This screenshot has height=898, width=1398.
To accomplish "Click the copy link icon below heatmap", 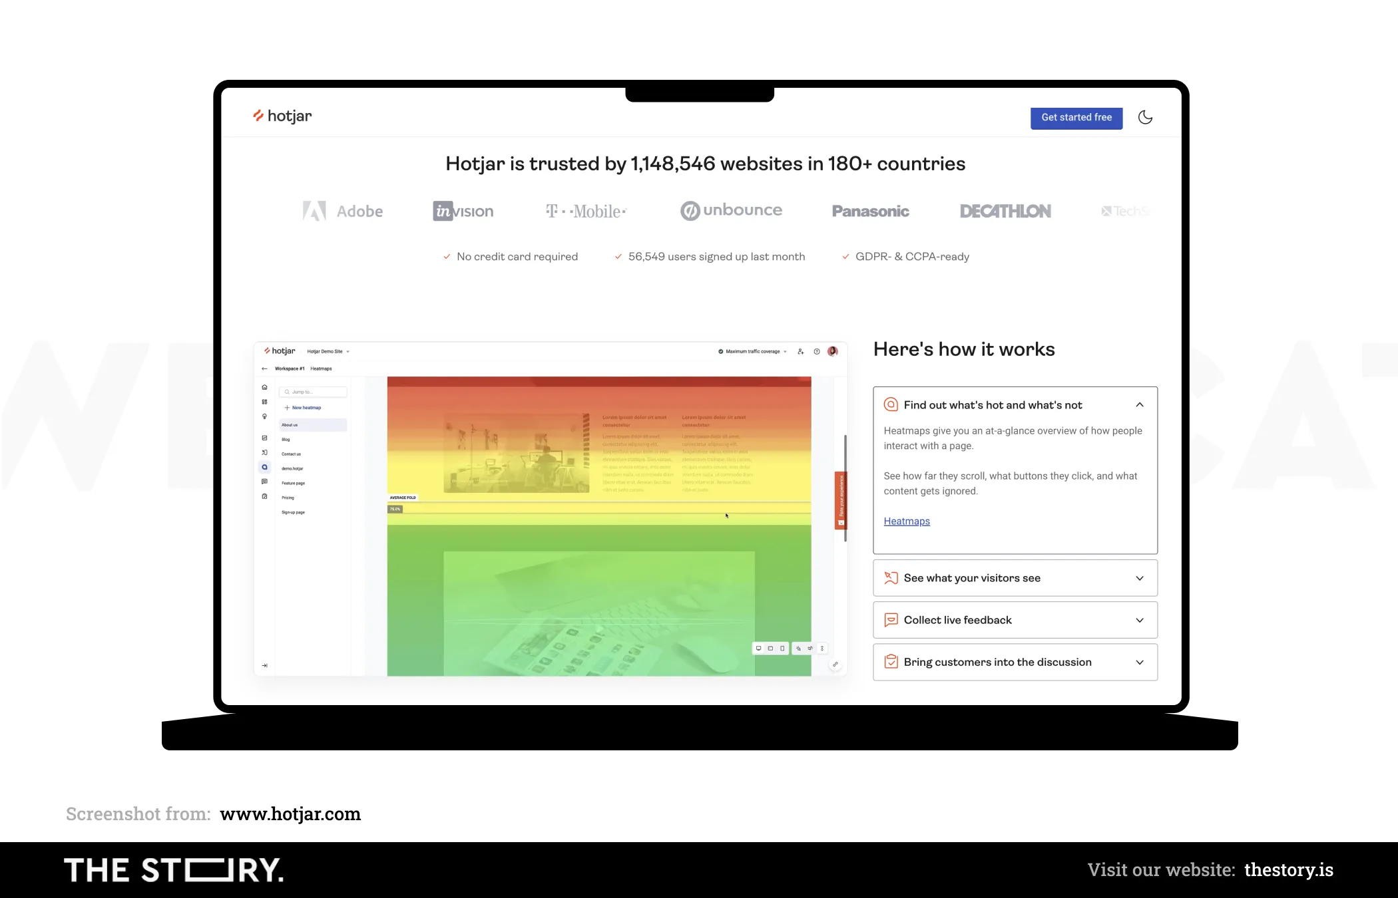I will 835,664.
